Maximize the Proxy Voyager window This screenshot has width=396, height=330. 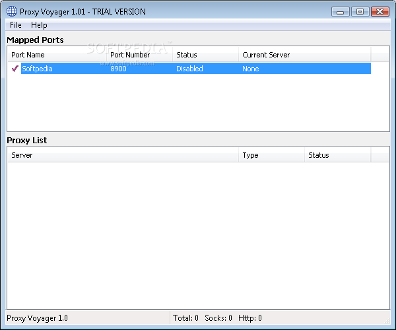click(x=360, y=12)
